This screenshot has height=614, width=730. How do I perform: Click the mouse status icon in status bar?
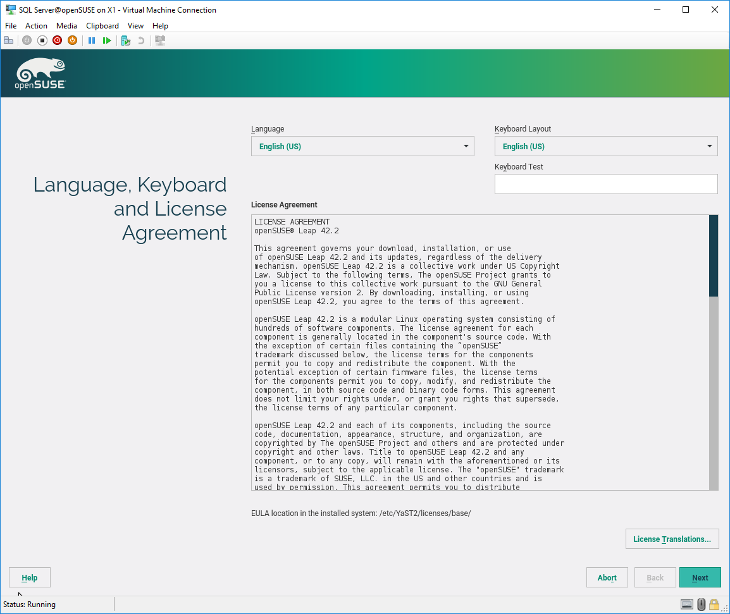click(701, 605)
